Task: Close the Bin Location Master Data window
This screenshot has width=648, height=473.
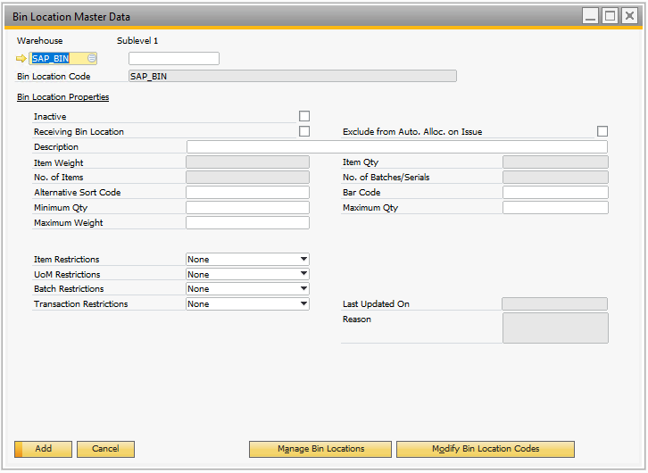Action: click(629, 16)
